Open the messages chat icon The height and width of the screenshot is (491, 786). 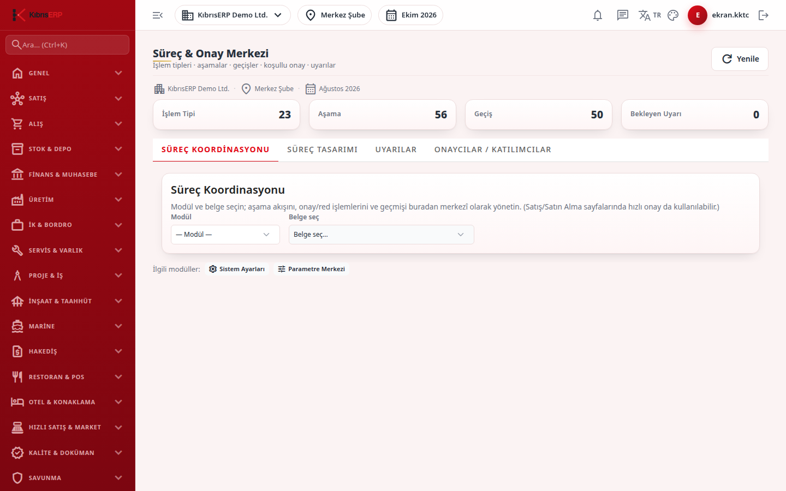coord(623,15)
